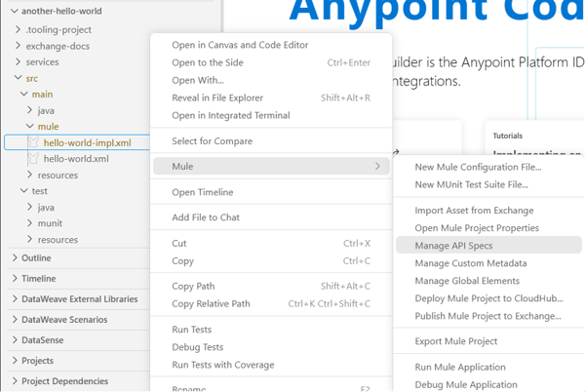Expand the services folder

[18, 61]
